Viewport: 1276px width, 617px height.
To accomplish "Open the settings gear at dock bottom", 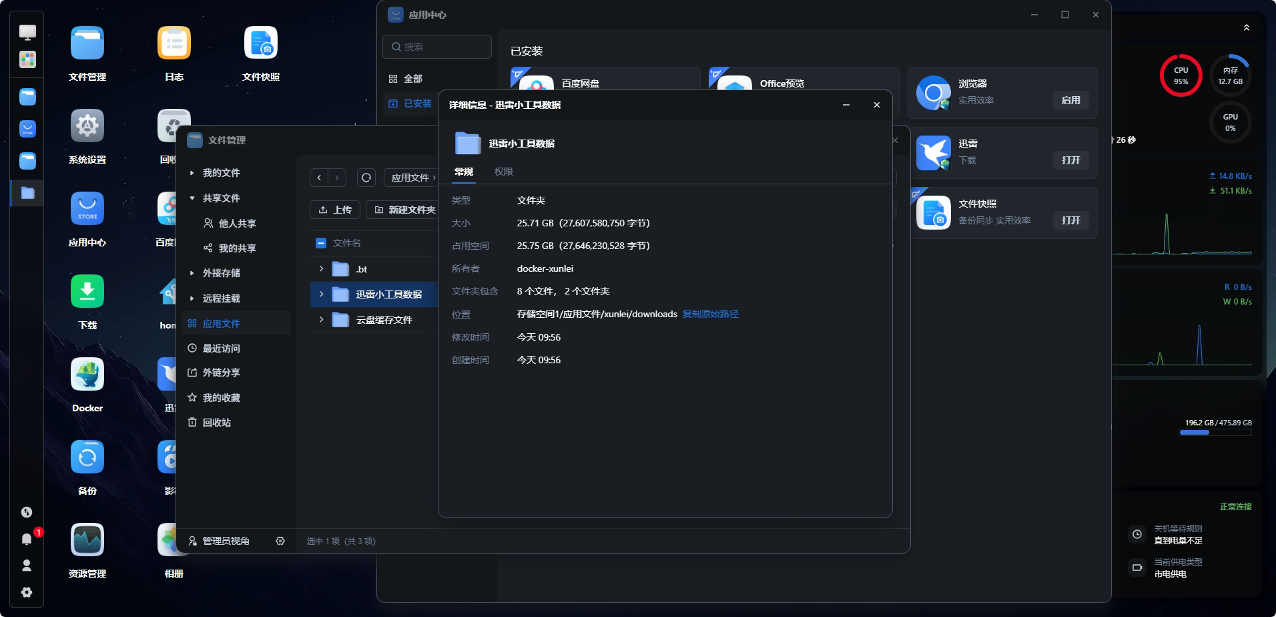I will pos(27,592).
